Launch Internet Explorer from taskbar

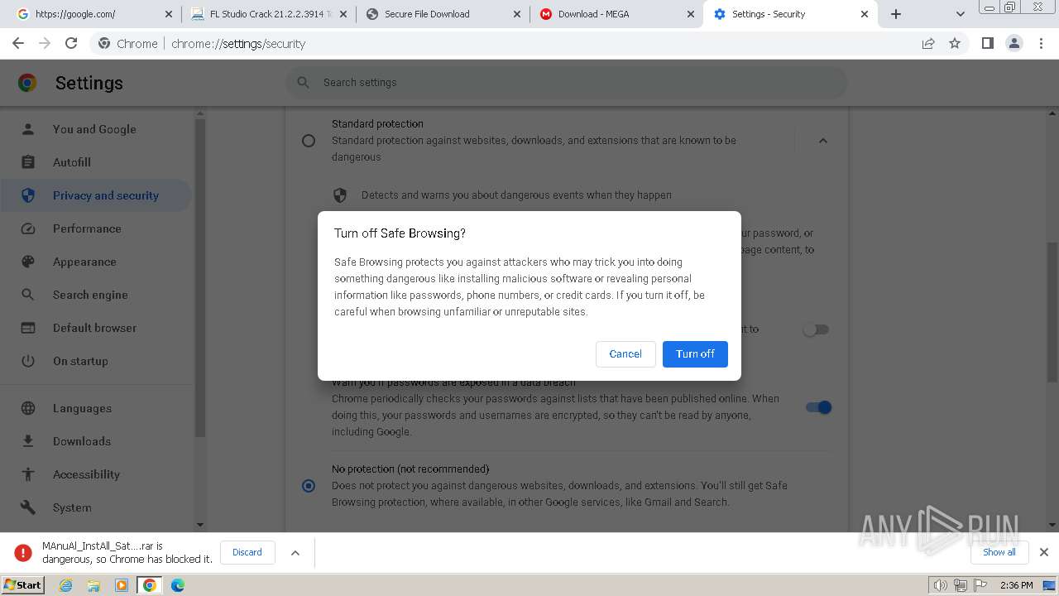pos(66,585)
